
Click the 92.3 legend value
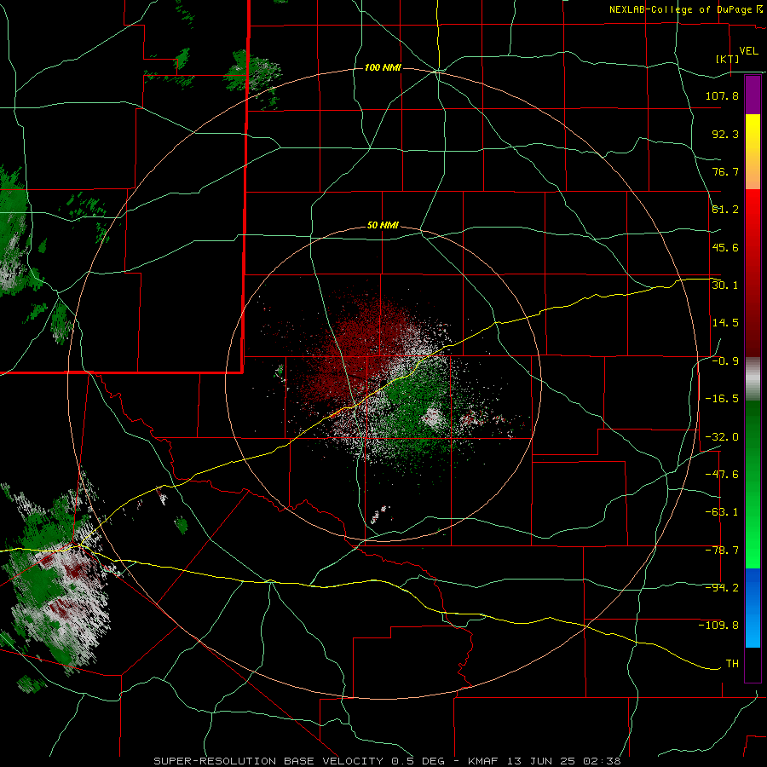tap(725, 134)
